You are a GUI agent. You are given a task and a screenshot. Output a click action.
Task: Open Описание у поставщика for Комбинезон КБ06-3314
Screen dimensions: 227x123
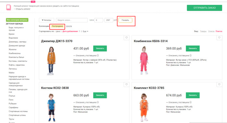179,55
